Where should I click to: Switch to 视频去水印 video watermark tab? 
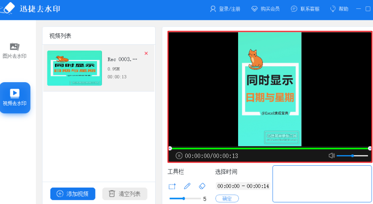[x=15, y=97]
